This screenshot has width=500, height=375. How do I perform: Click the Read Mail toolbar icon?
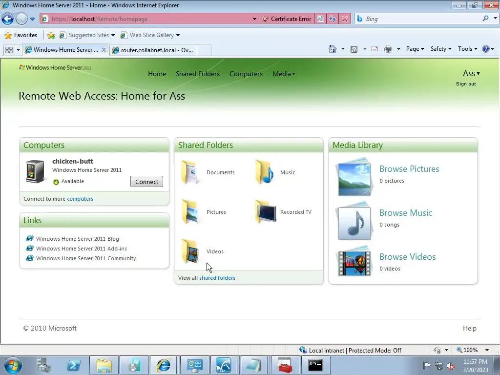coord(375,49)
